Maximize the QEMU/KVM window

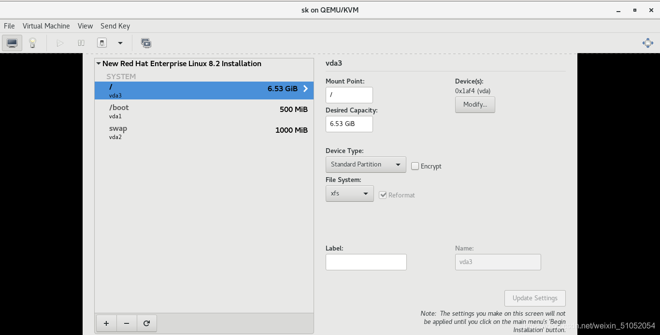tap(635, 10)
